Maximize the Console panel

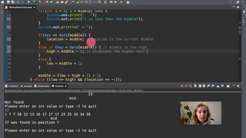(x=238, y=86)
